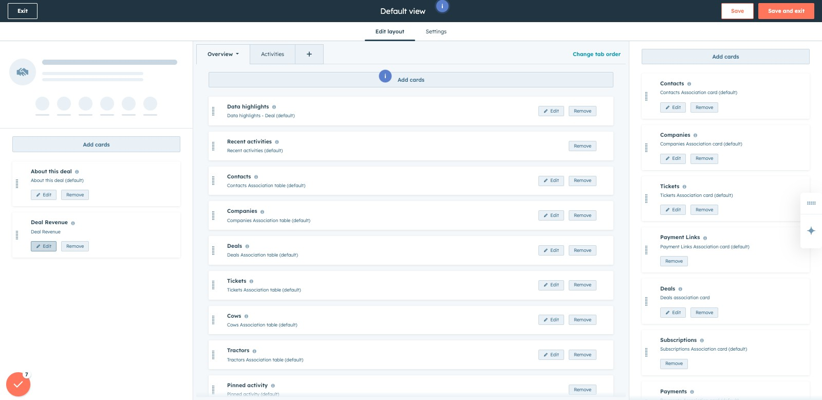Click the info tooltip icon beside Tractors
822x400 pixels.
[254, 351]
